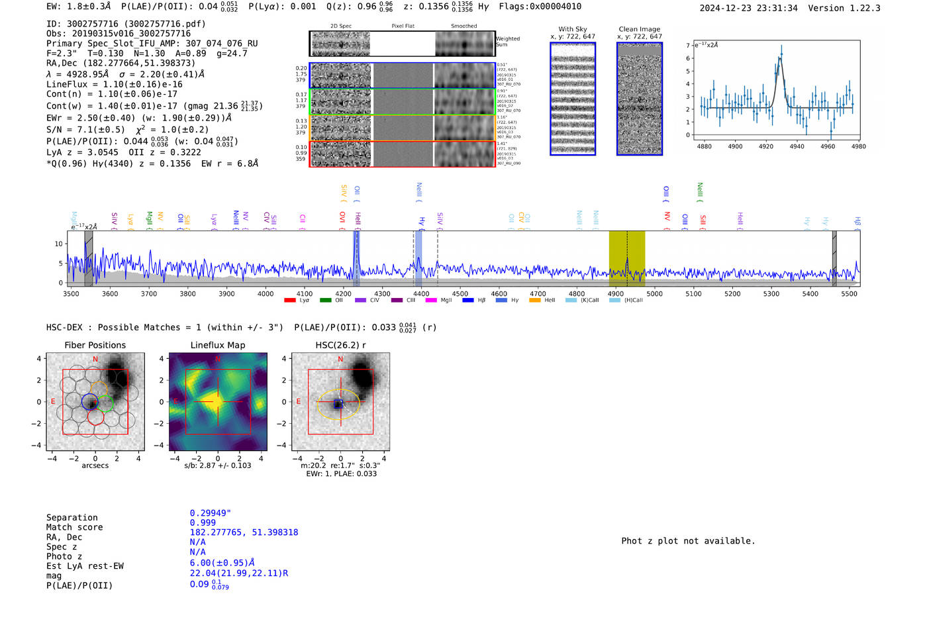
Task: Click the λ = 4928.95Å wavelength value
Action: 78,75
